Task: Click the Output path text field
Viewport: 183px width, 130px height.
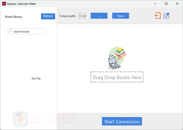Action: tap(82, 16)
